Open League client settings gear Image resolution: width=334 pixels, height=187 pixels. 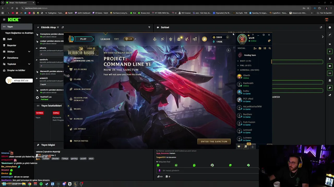264,35
